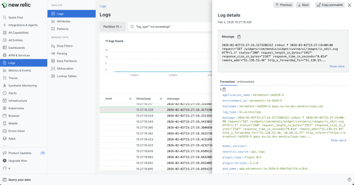The image size is (354, 185).
Task: Expand the formatted message field Show more
Action: pyautogui.click(x=338, y=140)
